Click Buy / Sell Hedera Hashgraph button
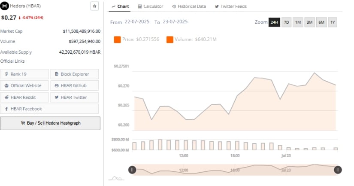Image resolution: width=354 pixels, height=186 pixels. point(50,123)
